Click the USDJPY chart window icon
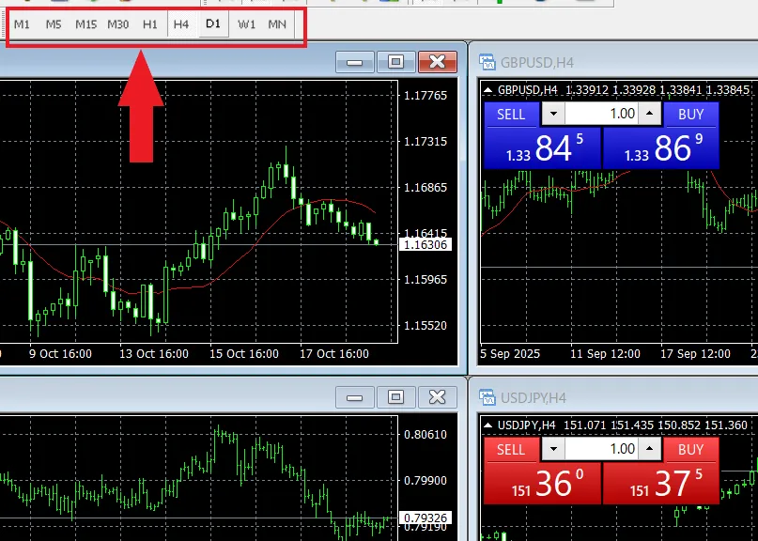The width and height of the screenshot is (758, 541). click(x=487, y=398)
